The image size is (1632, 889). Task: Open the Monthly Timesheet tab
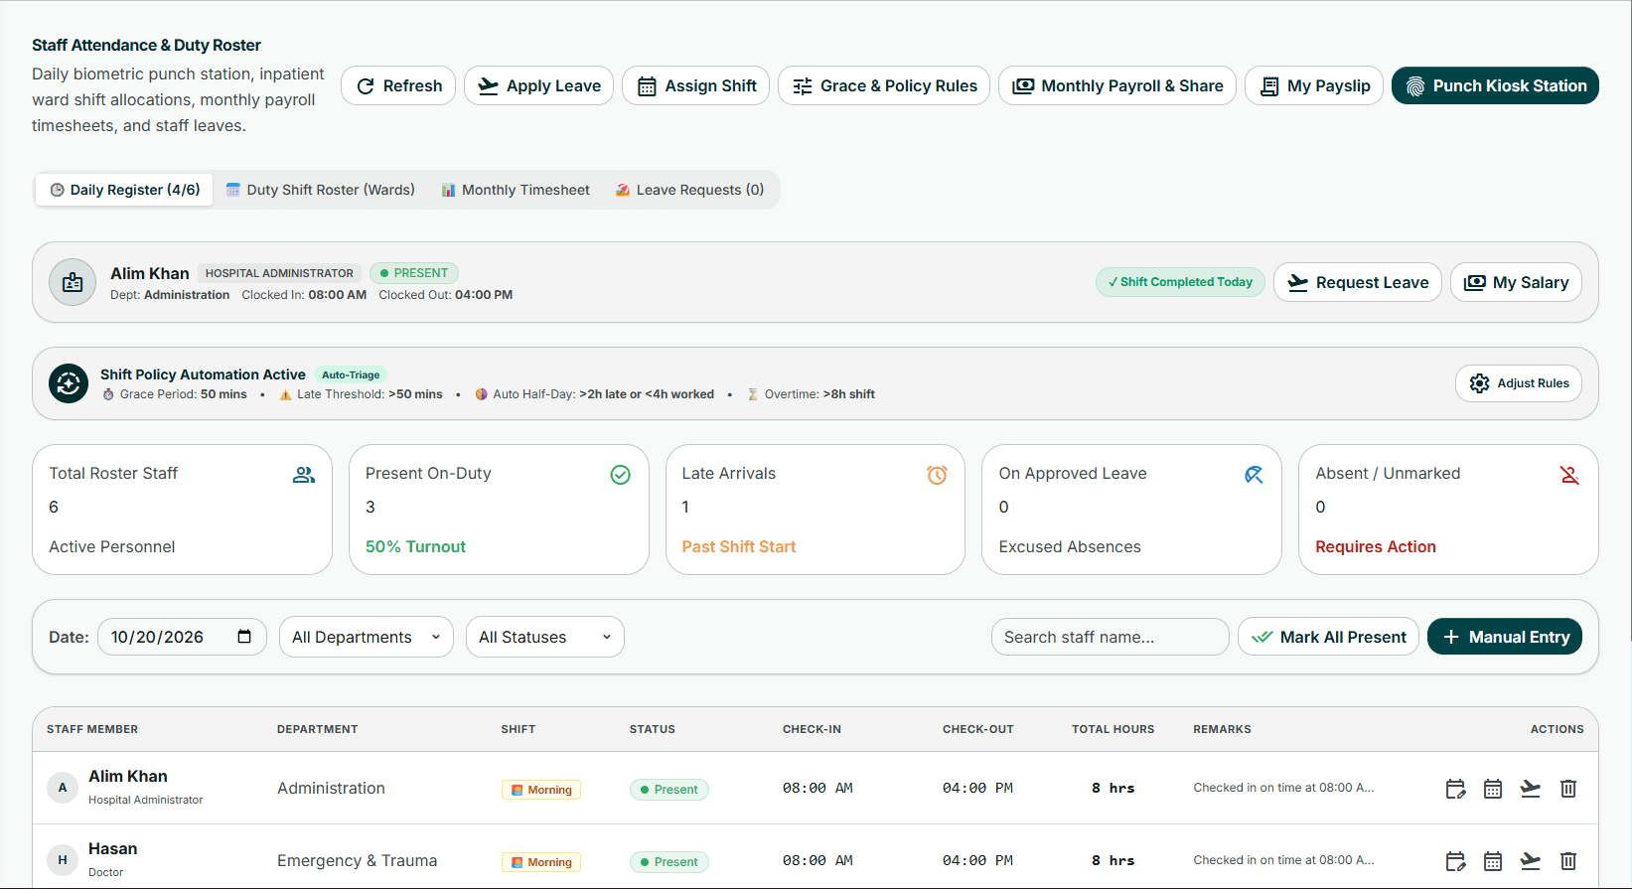coord(516,190)
